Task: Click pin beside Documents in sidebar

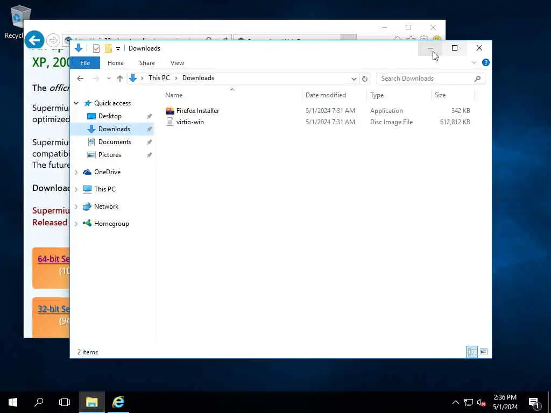Action: 149,142
